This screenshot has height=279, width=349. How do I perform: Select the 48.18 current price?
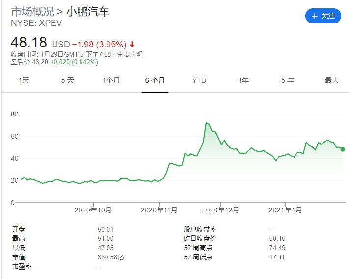click(x=29, y=42)
